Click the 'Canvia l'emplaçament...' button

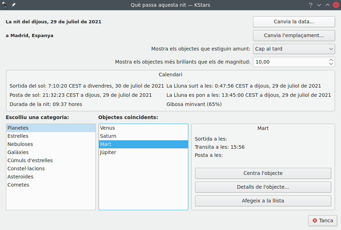pyautogui.click(x=294, y=35)
